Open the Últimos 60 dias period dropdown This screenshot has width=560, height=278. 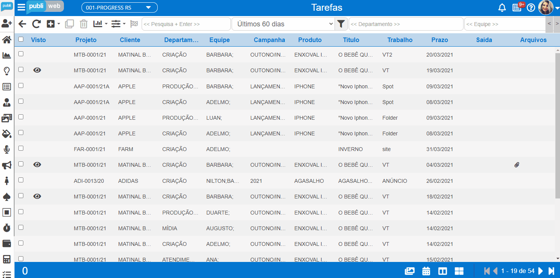coord(283,24)
